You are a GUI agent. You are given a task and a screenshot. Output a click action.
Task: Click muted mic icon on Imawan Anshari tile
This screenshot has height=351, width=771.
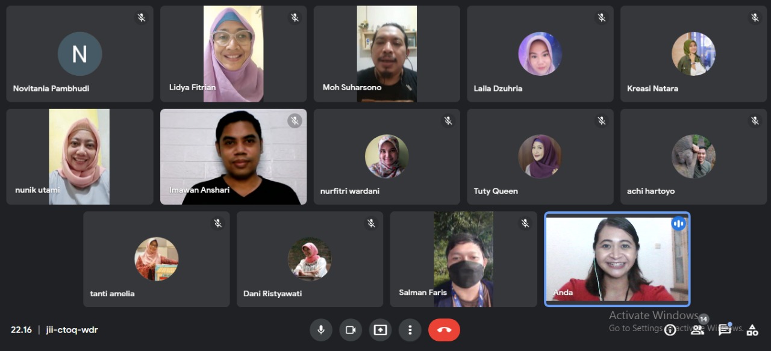[x=295, y=121]
